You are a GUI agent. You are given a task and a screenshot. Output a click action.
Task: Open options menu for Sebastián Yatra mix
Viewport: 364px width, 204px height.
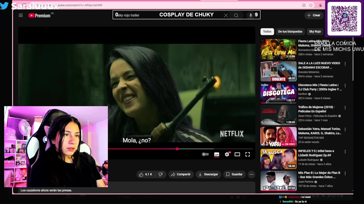coord(345,129)
